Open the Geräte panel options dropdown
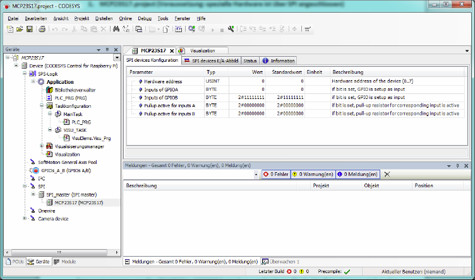 tap(99, 50)
